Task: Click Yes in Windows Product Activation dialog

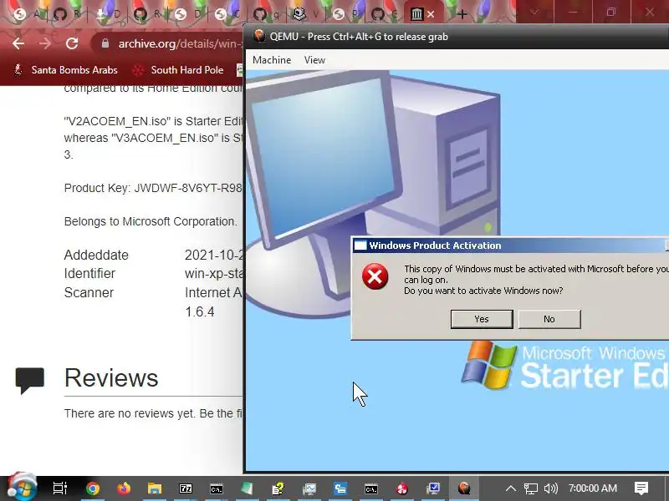Action: [x=482, y=319]
